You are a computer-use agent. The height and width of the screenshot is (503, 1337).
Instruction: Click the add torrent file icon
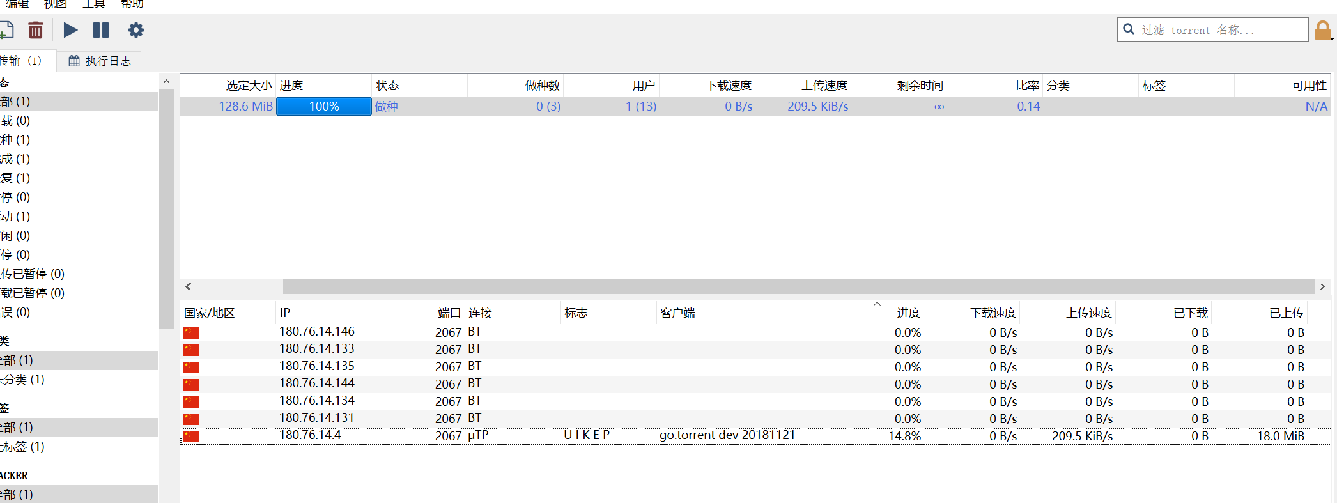[6, 30]
